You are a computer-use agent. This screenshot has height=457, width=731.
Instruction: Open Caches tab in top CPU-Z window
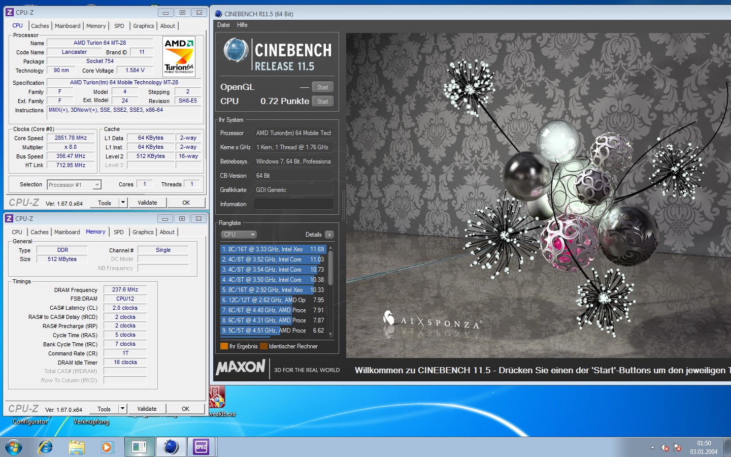coord(40,26)
